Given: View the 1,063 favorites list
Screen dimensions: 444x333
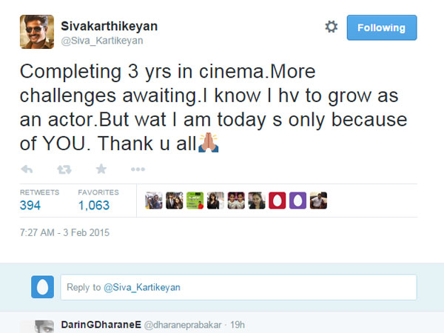Looking at the screenshot, I should [x=94, y=205].
